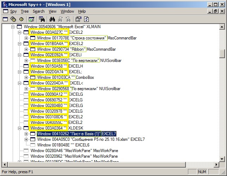Click the horizontal scrollbar right arrow

216,165
